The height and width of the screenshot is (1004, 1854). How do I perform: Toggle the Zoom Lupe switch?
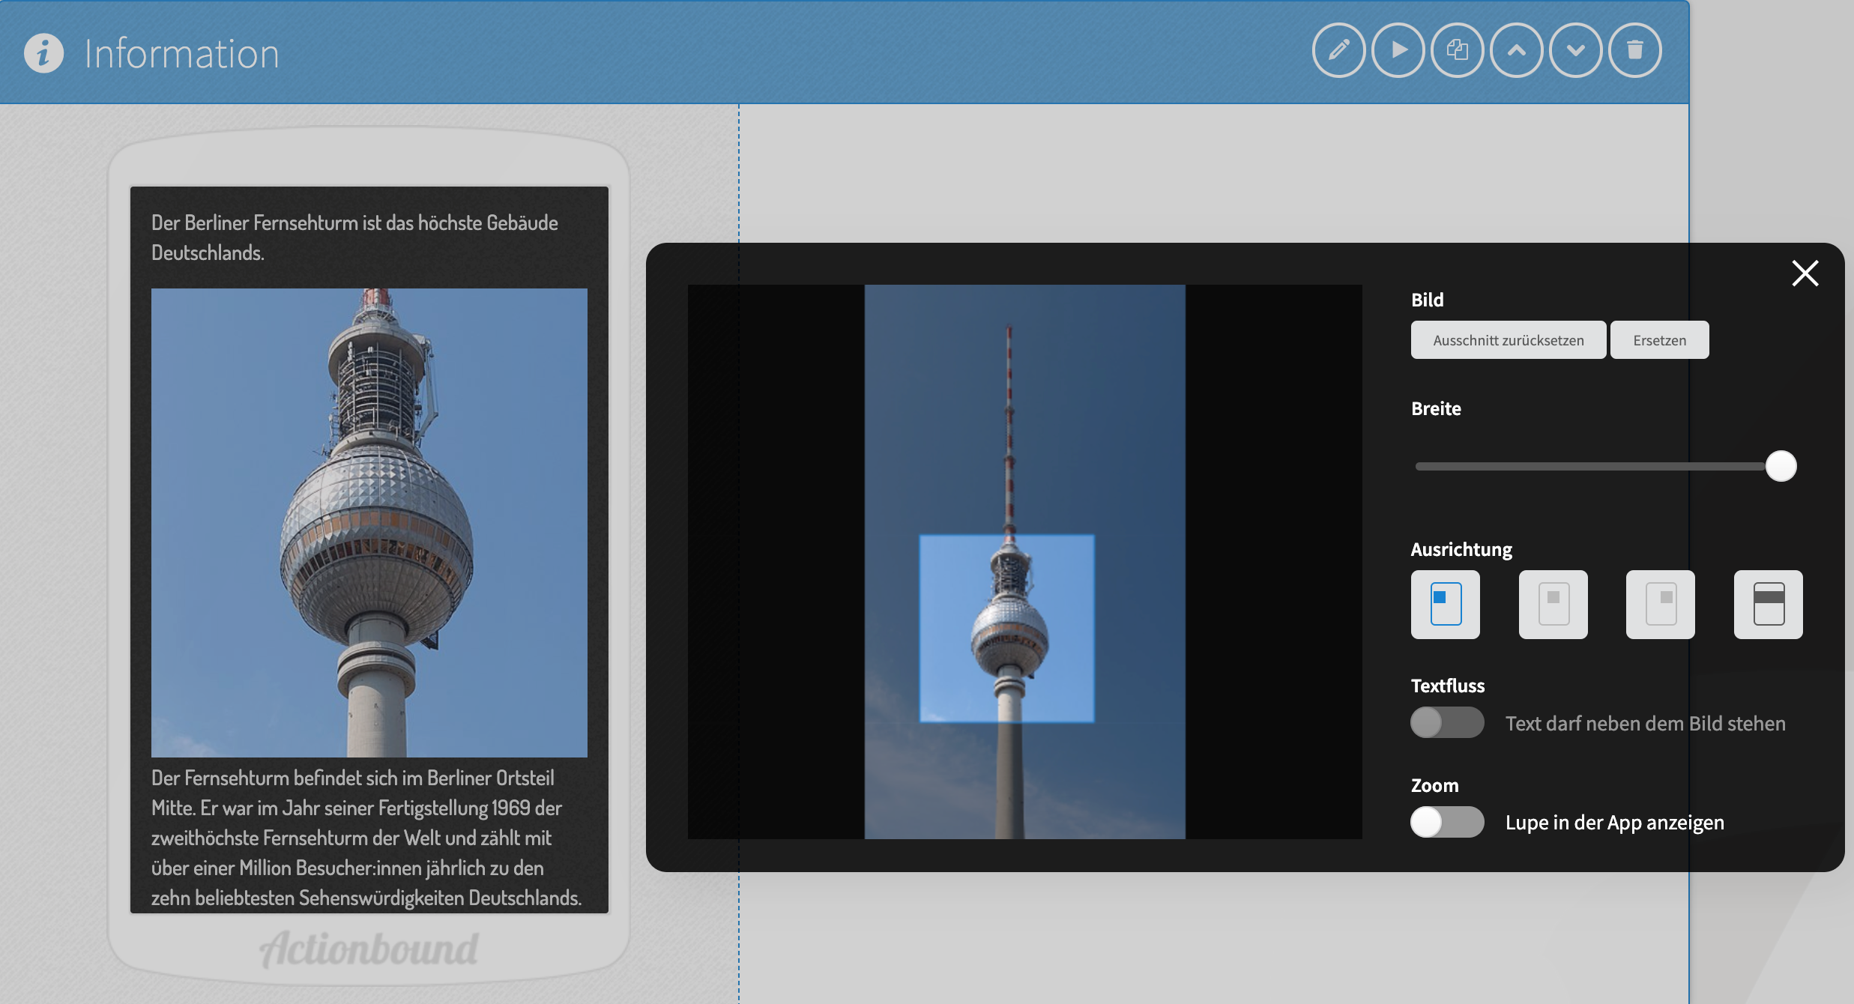[x=1447, y=822]
